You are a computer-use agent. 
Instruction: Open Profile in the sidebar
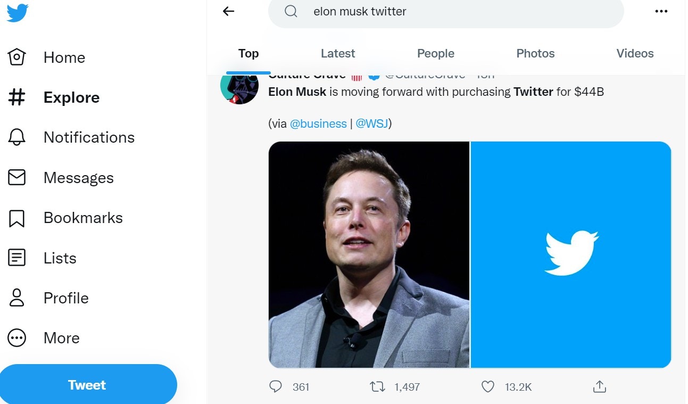(48, 298)
